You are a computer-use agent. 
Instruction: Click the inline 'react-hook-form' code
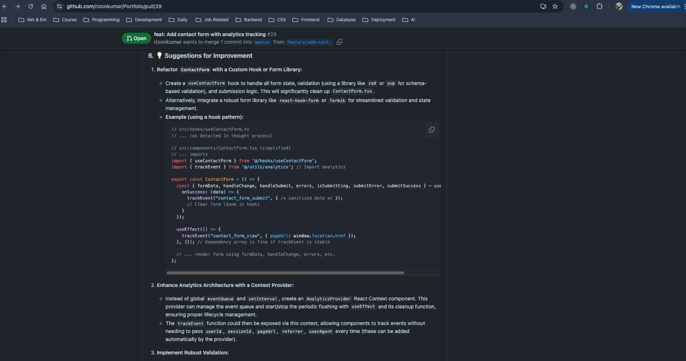(x=299, y=100)
